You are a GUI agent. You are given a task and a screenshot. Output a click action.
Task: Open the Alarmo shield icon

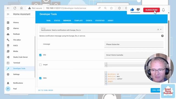click(8, 28)
